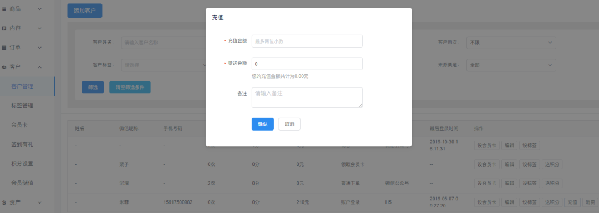Collapse the 客户 menu chevron
The width and height of the screenshot is (599, 213).
pyautogui.click(x=40, y=67)
